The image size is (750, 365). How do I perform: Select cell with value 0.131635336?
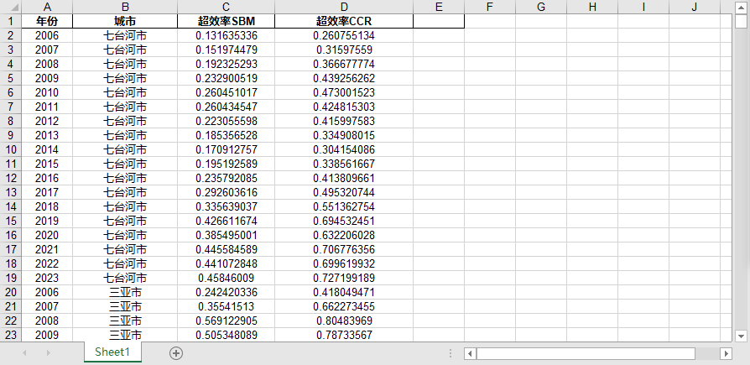[227, 35]
